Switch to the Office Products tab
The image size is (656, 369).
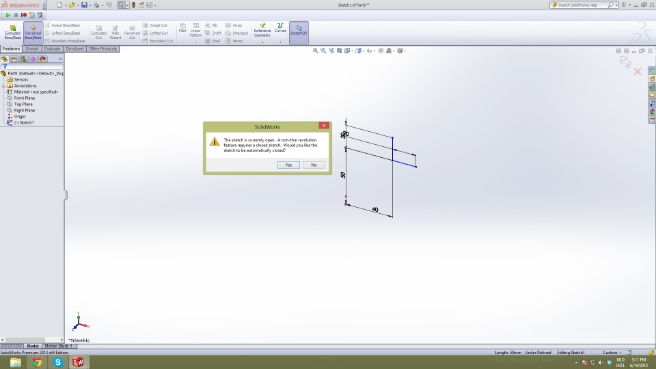tap(103, 49)
